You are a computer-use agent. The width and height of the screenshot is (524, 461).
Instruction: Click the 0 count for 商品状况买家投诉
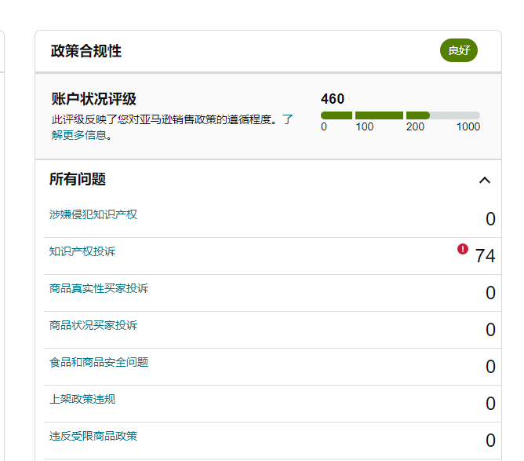(490, 330)
